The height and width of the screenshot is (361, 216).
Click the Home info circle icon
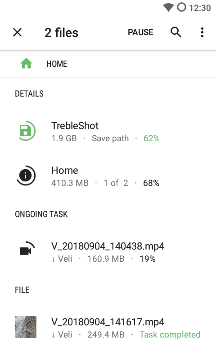click(x=26, y=176)
